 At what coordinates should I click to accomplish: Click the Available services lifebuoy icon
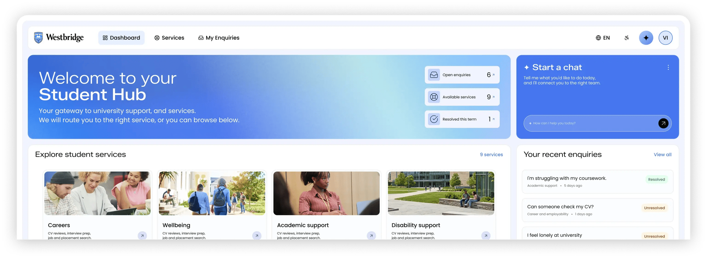click(434, 97)
